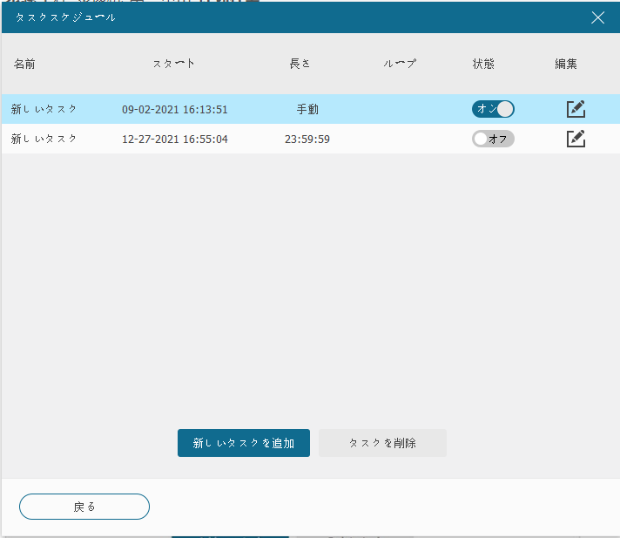The height and width of the screenshot is (538, 620).
Task: Open edit icon for 12-27-2021 task
Action: pyautogui.click(x=576, y=139)
